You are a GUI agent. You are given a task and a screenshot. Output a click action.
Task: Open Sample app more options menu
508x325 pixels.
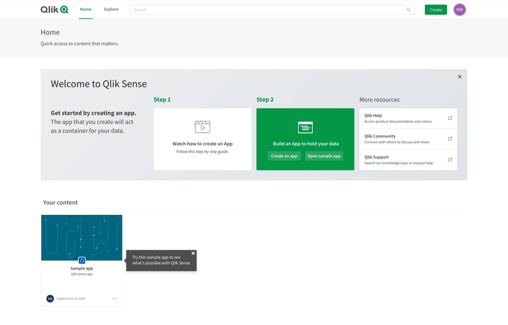click(115, 299)
